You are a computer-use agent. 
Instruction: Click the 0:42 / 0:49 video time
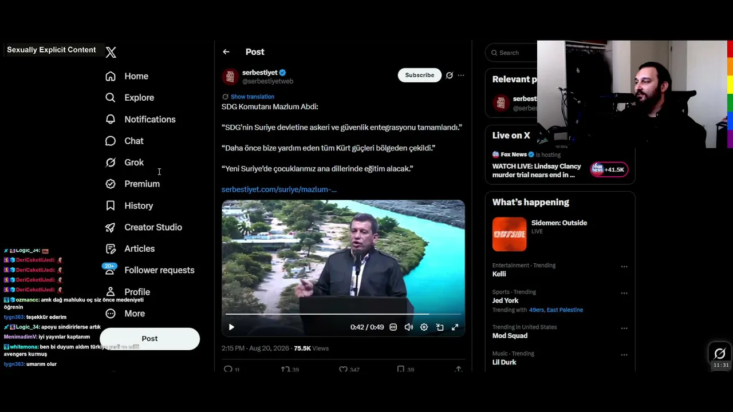(x=367, y=327)
